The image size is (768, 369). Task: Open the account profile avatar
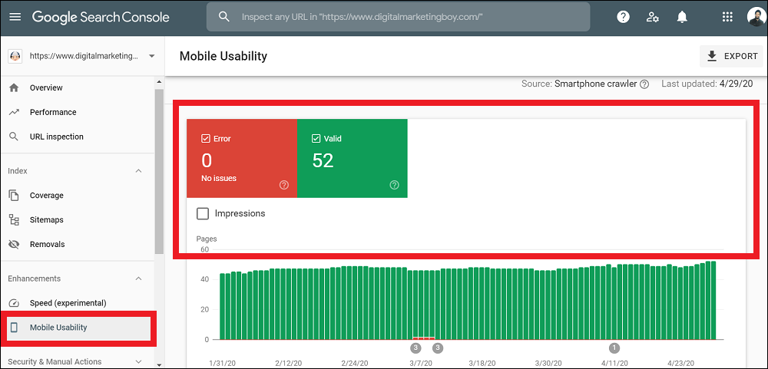click(x=756, y=17)
